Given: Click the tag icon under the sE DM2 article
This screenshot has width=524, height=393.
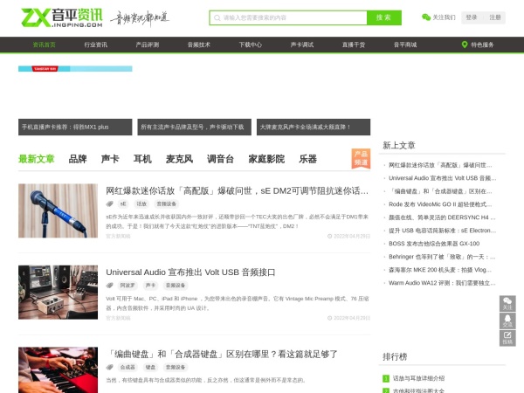Looking at the screenshot, I should coord(110,203).
